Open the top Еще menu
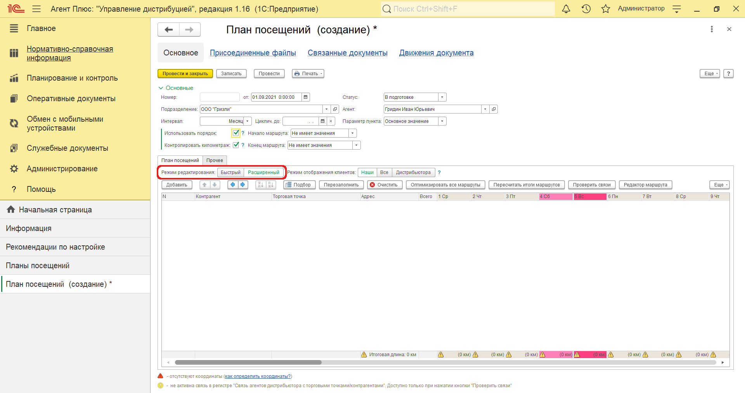This screenshot has width=745, height=393. [710, 74]
